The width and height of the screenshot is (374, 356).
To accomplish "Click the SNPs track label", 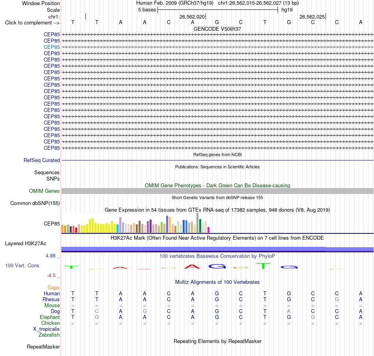I will 53,179.
